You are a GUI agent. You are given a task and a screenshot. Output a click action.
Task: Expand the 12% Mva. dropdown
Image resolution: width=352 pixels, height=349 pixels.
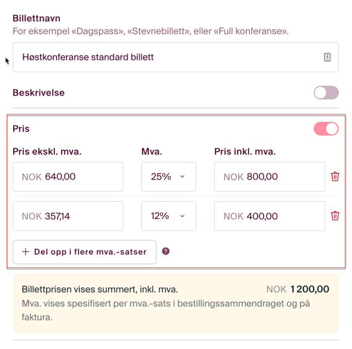click(168, 216)
